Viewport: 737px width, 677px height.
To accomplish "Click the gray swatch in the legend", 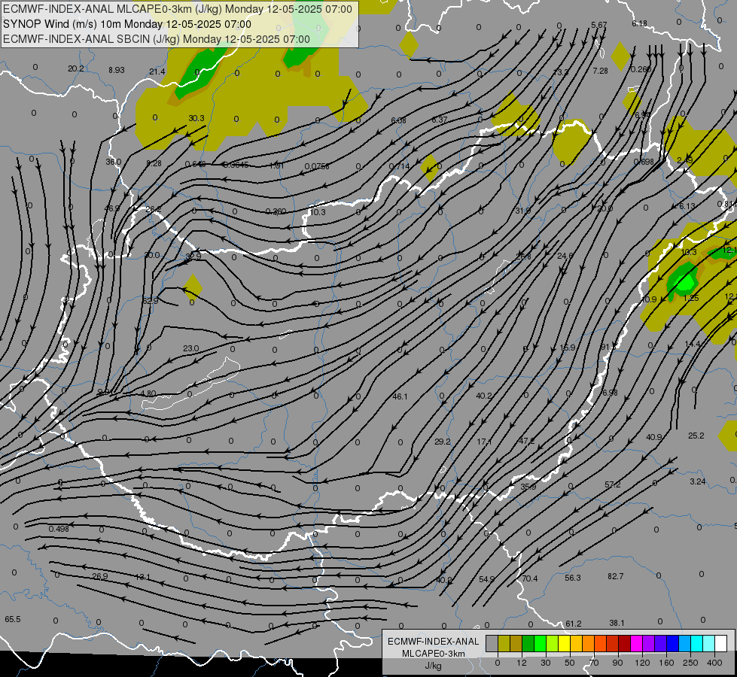I will click(492, 643).
